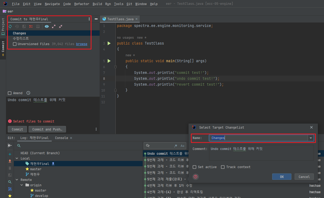Open the Name dropdown in Select Target Changelist dialog
Viewport: 324px width, 198px height.
pos(310,138)
